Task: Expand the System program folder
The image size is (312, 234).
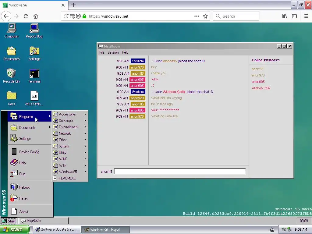Action: [x=70, y=146]
